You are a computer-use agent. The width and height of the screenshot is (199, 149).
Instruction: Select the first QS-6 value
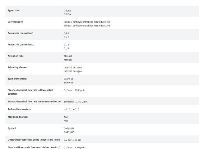(66, 33)
